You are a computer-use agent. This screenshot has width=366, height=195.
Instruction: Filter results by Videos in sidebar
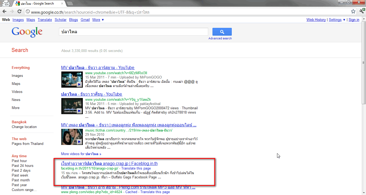17,92
